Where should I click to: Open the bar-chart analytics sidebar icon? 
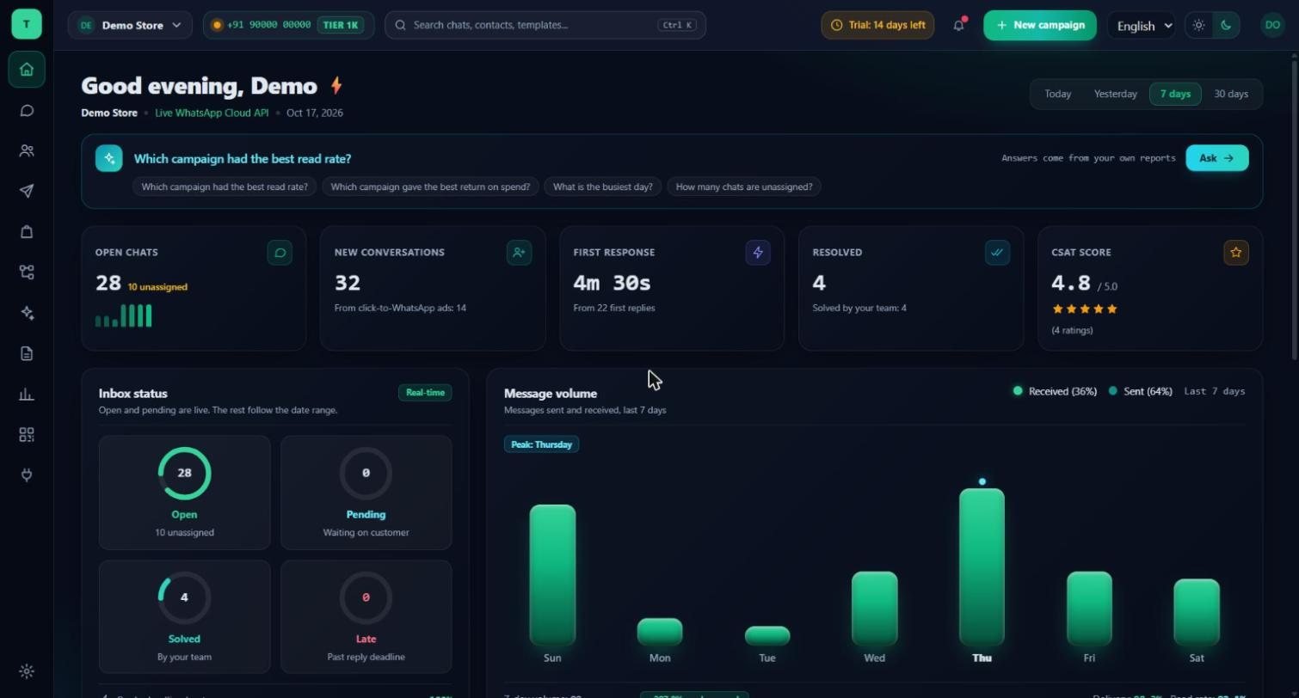[x=27, y=394]
